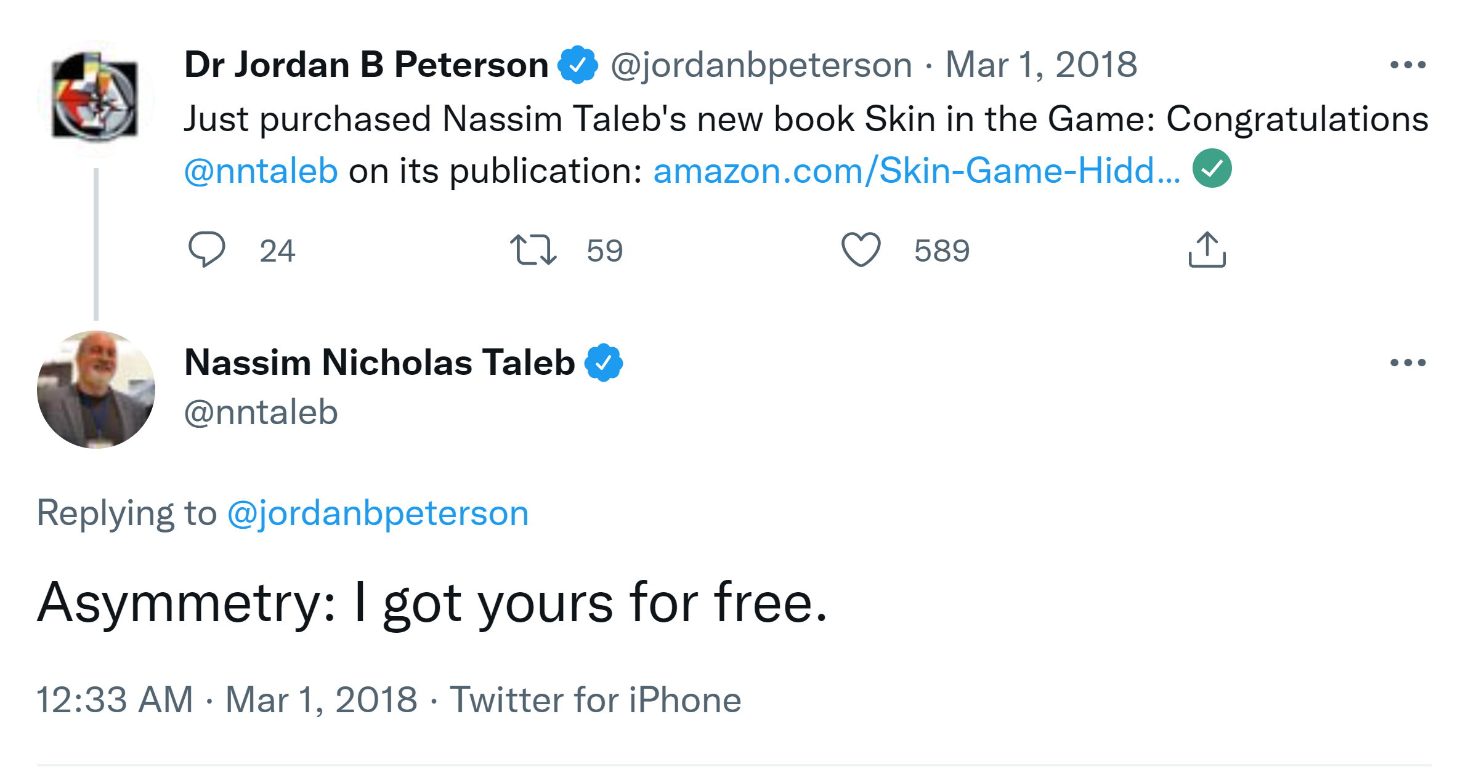This screenshot has height=775, width=1463.
Task: Click Nassim Taleb's blue verified badge
Action: click(604, 363)
